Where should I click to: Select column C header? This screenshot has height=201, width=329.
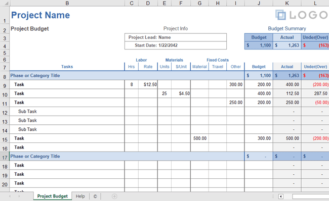point(132,3)
